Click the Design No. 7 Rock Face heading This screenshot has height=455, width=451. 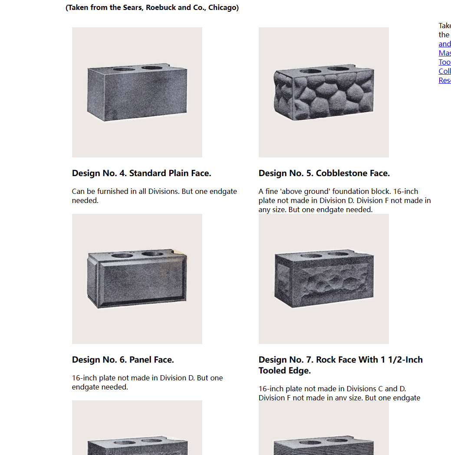pyautogui.click(x=340, y=365)
